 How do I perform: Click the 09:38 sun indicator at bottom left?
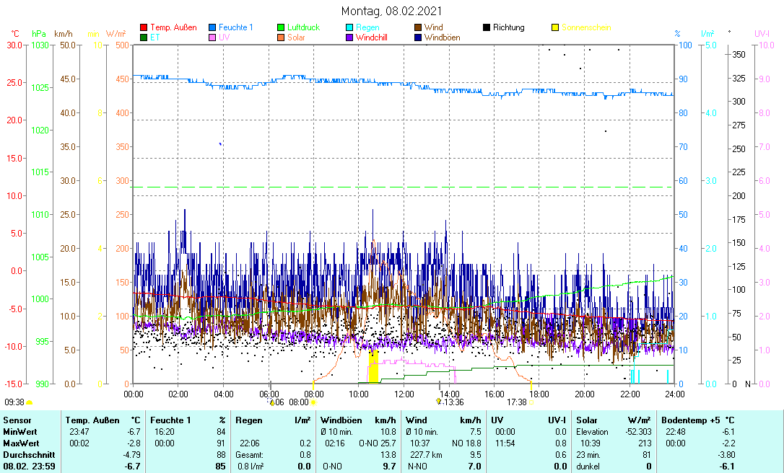tap(14, 402)
